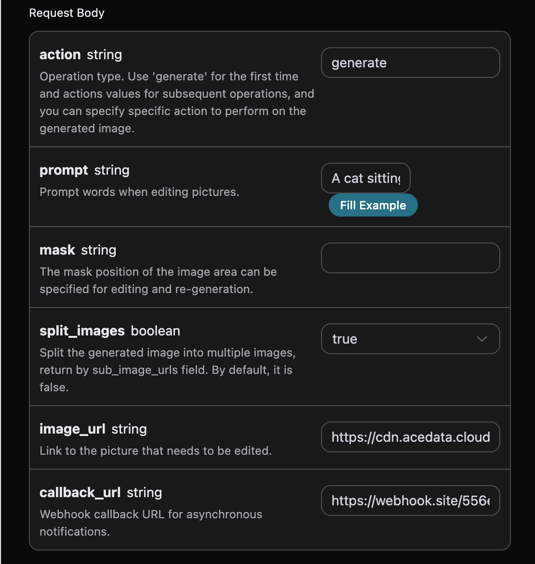
Task: Click the empty mask input field
Action: (410, 258)
